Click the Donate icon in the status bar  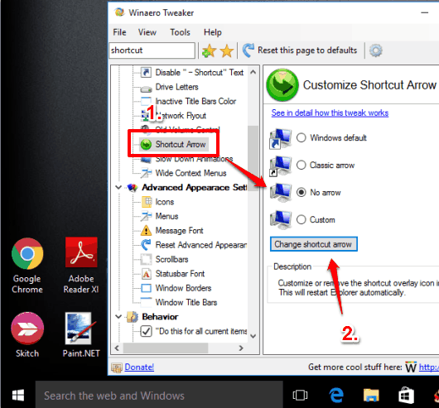[117, 367]
